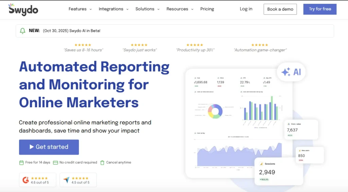Open the Capterra 4.5 out of 5 rating
Screen dimensions: 348x192
tap(78, 180)
